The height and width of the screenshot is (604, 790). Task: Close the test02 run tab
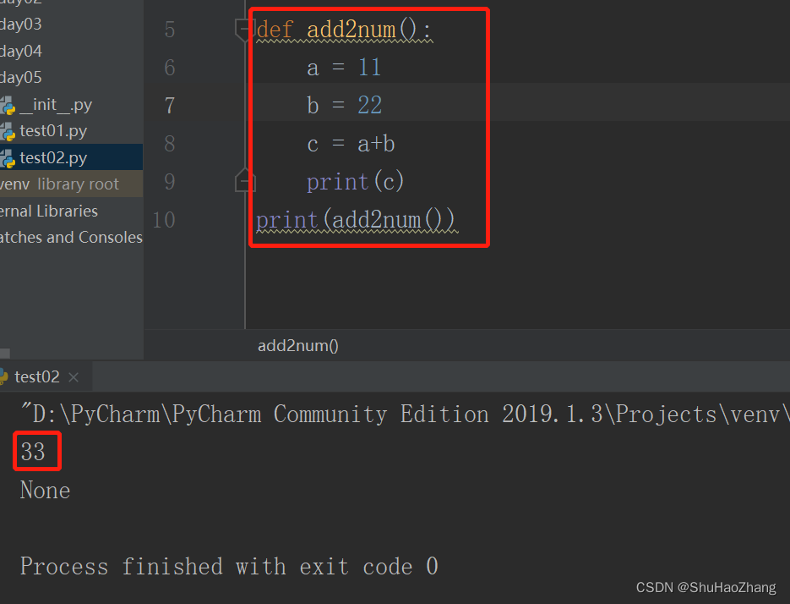pyautogui.click(x=74, y=377)
